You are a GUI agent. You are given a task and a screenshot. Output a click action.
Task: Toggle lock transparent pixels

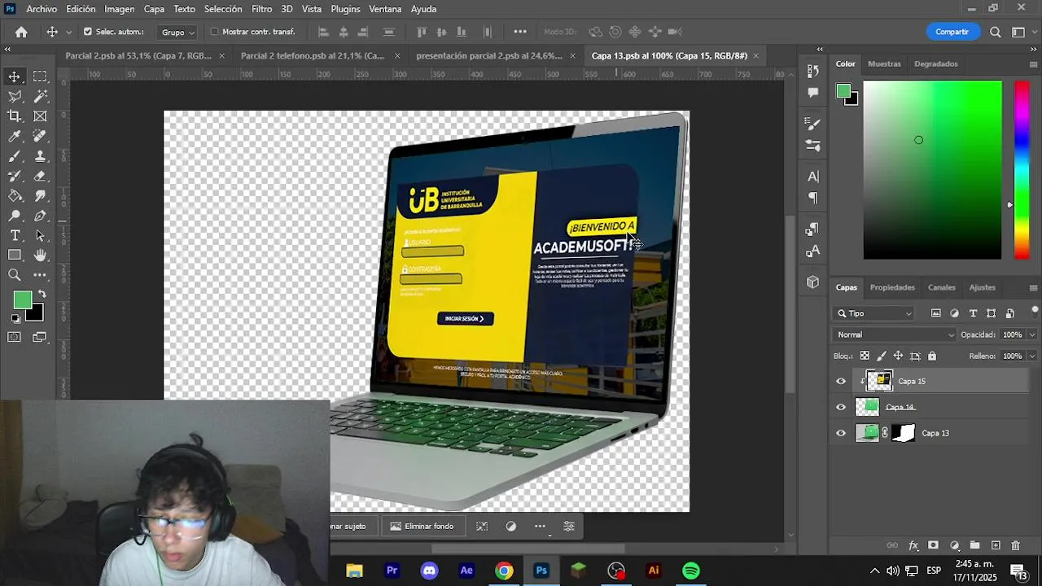(x=865, y=356)
